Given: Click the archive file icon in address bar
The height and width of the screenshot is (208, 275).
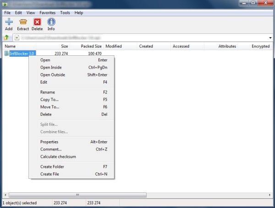Looking at the screenshot, I should 17,37.
